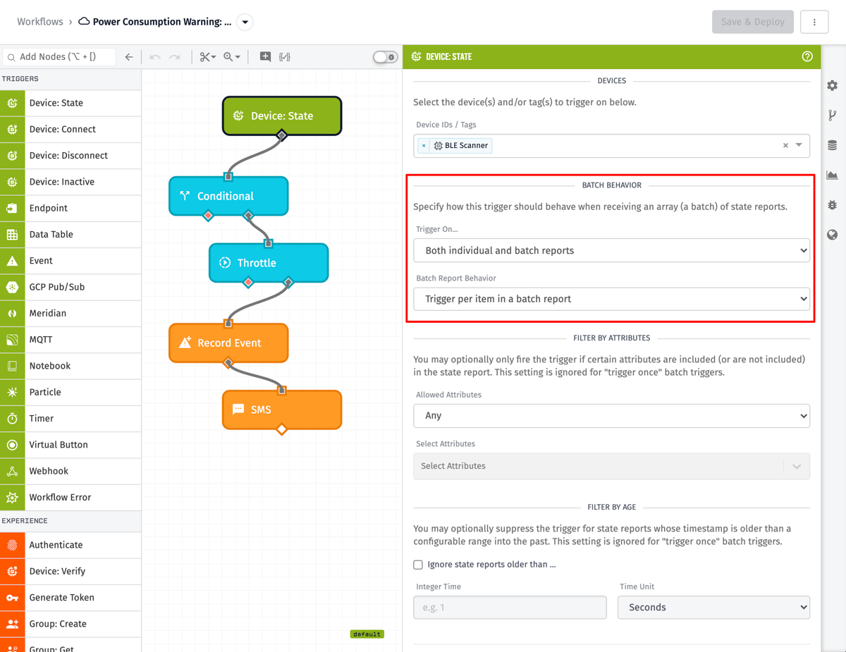Select the Webhook trigger

[x=70, y=471]
